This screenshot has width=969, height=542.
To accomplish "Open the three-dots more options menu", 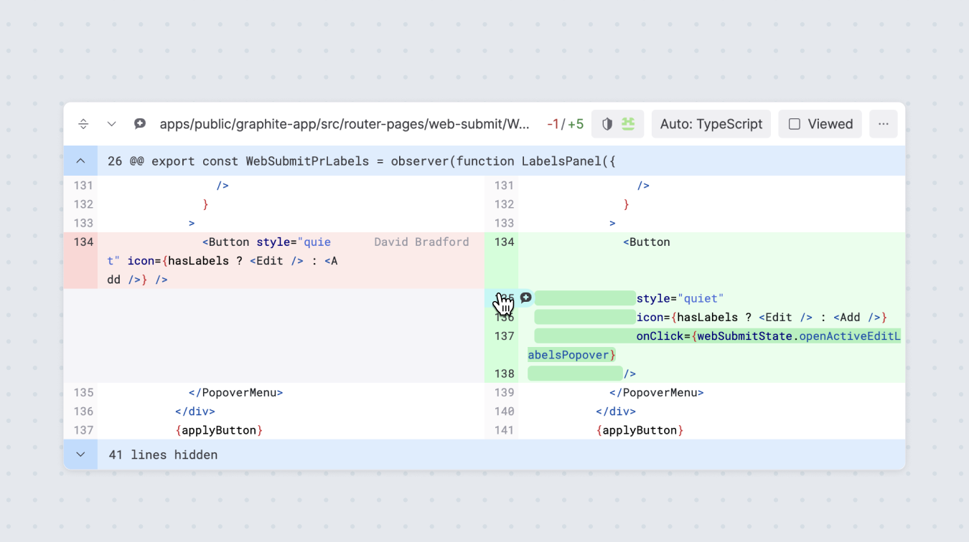I will coord(883,124).
